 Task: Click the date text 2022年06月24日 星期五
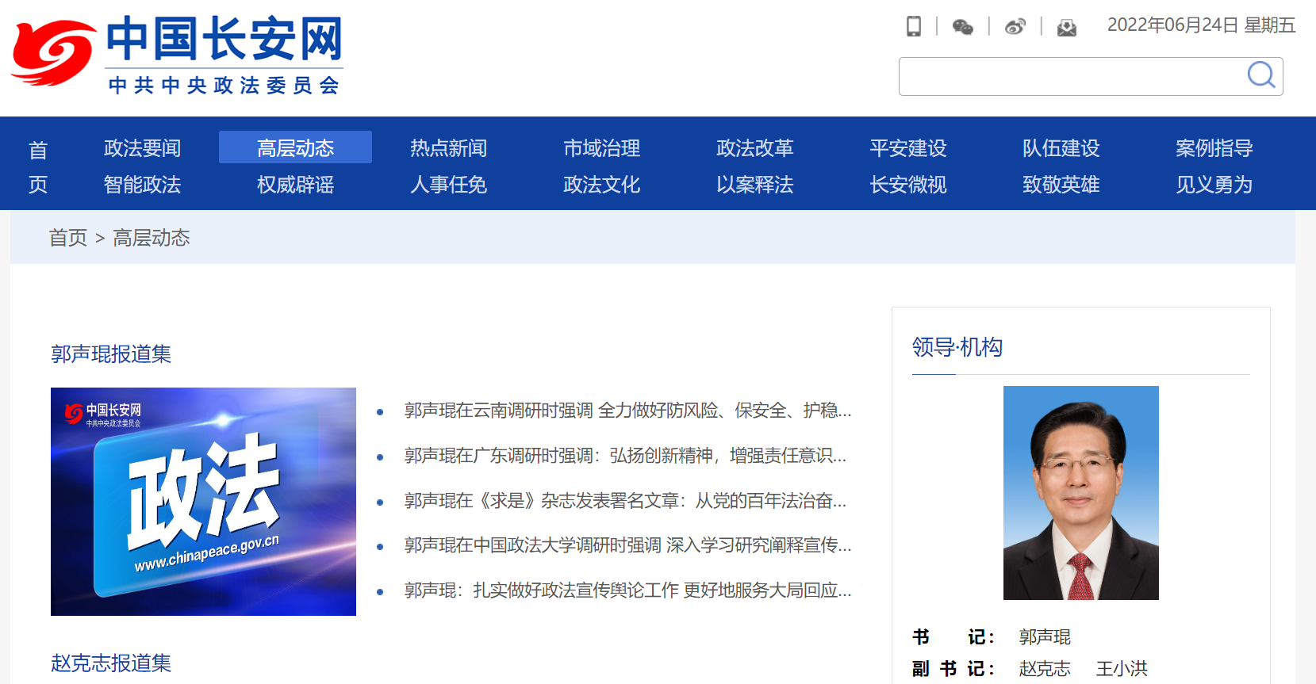[1201, 25]
